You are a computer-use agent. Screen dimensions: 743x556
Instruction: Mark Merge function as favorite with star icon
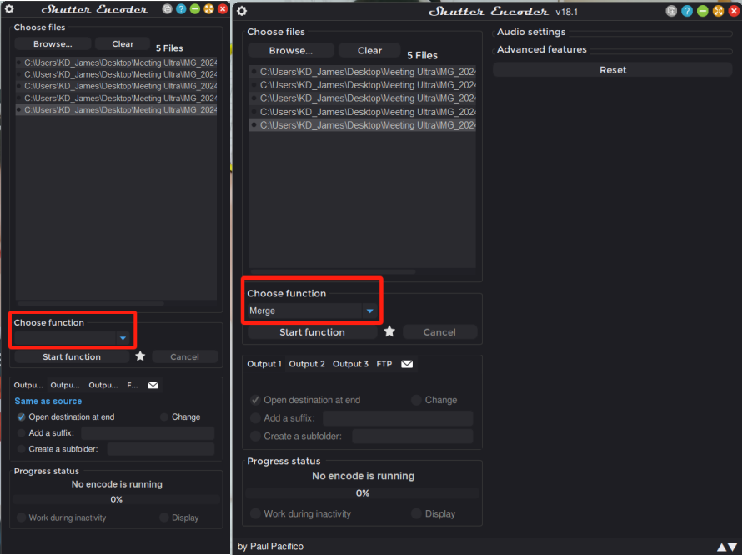[389, 331]
